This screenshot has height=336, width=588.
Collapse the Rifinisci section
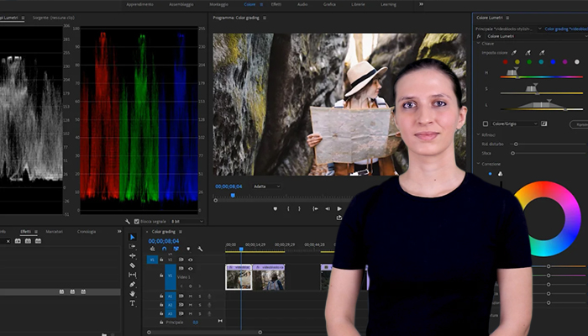[479, 134]
